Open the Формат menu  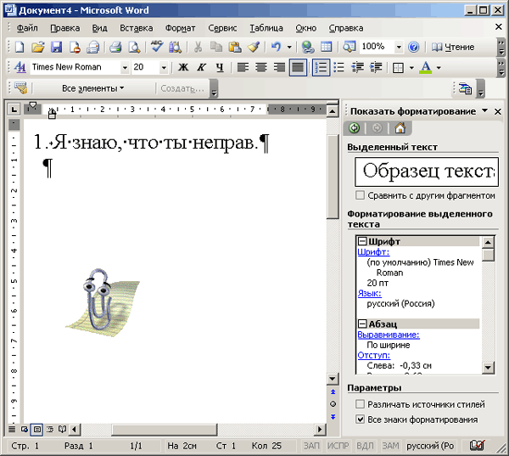point(180,28)
